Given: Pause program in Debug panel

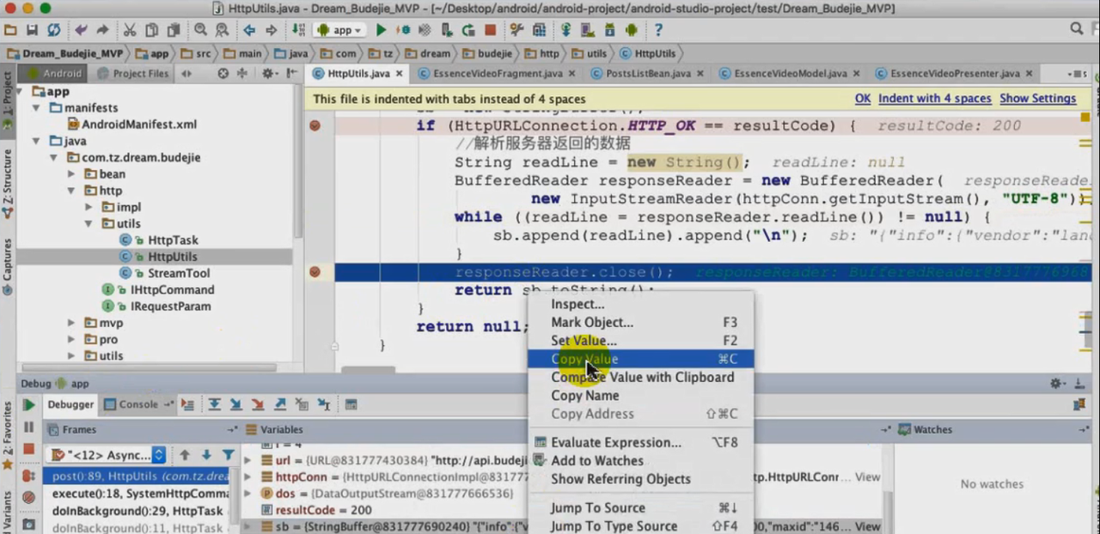Looking at the screenshot, I should tap(29, 427).
